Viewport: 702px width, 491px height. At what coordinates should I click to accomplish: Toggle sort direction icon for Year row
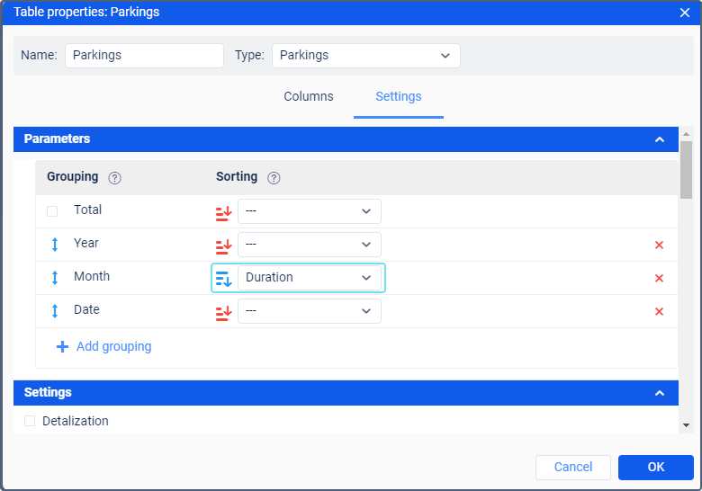click(x=223, y=245)
